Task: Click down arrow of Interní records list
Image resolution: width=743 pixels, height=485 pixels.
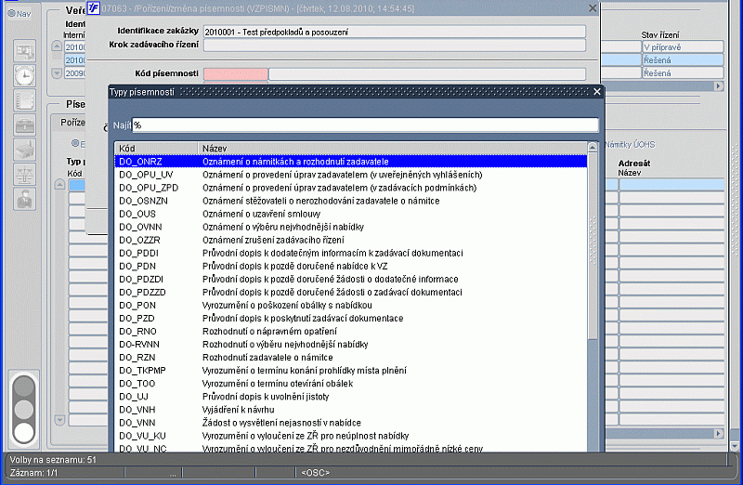Action: point(57,73)
